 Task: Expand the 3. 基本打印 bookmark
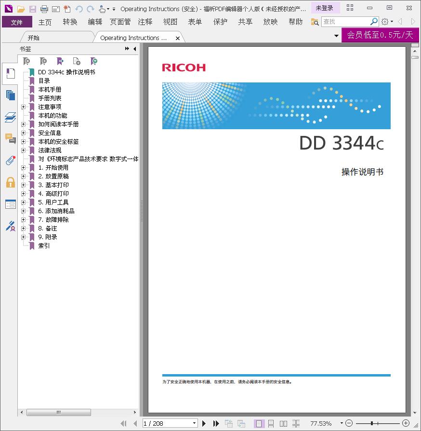pos(23,185)
